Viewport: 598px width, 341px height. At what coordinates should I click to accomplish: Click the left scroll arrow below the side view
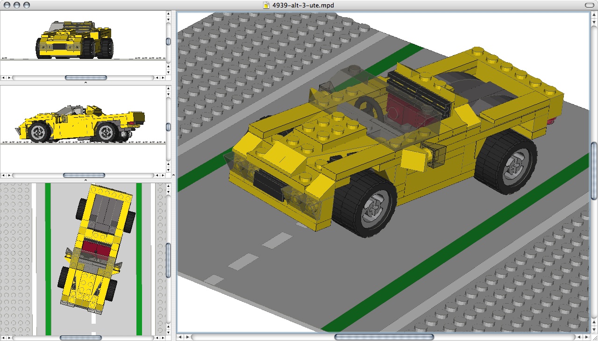coord(3,175)
